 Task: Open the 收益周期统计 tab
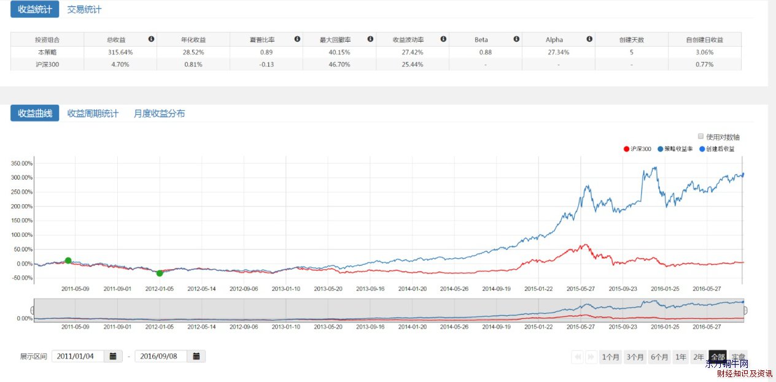click(93, 113)
